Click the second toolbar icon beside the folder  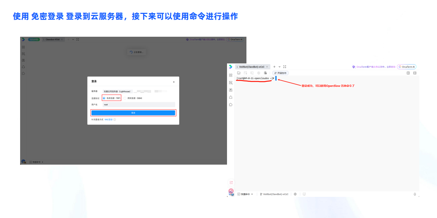pos(245,73)
